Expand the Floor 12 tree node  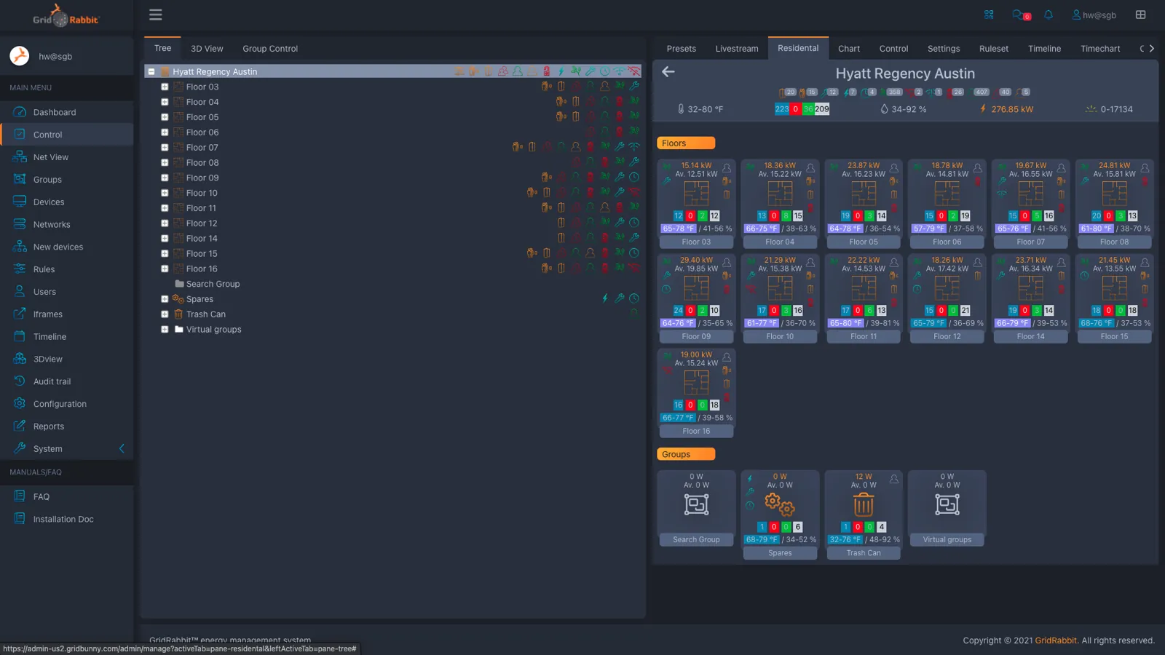click(165, 223)
